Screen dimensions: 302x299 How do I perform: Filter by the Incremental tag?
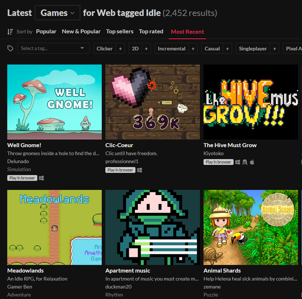[x=172, y=49]
